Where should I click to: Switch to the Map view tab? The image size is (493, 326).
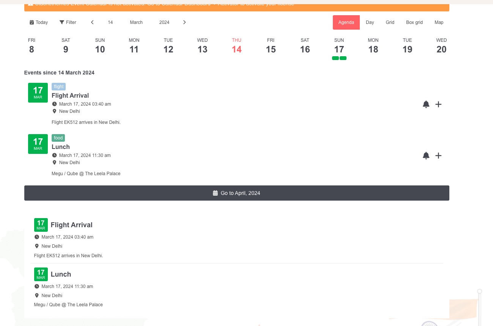pyautogui.click(x=439, y=22)
